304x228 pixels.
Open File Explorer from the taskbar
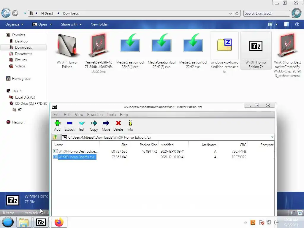24,222
